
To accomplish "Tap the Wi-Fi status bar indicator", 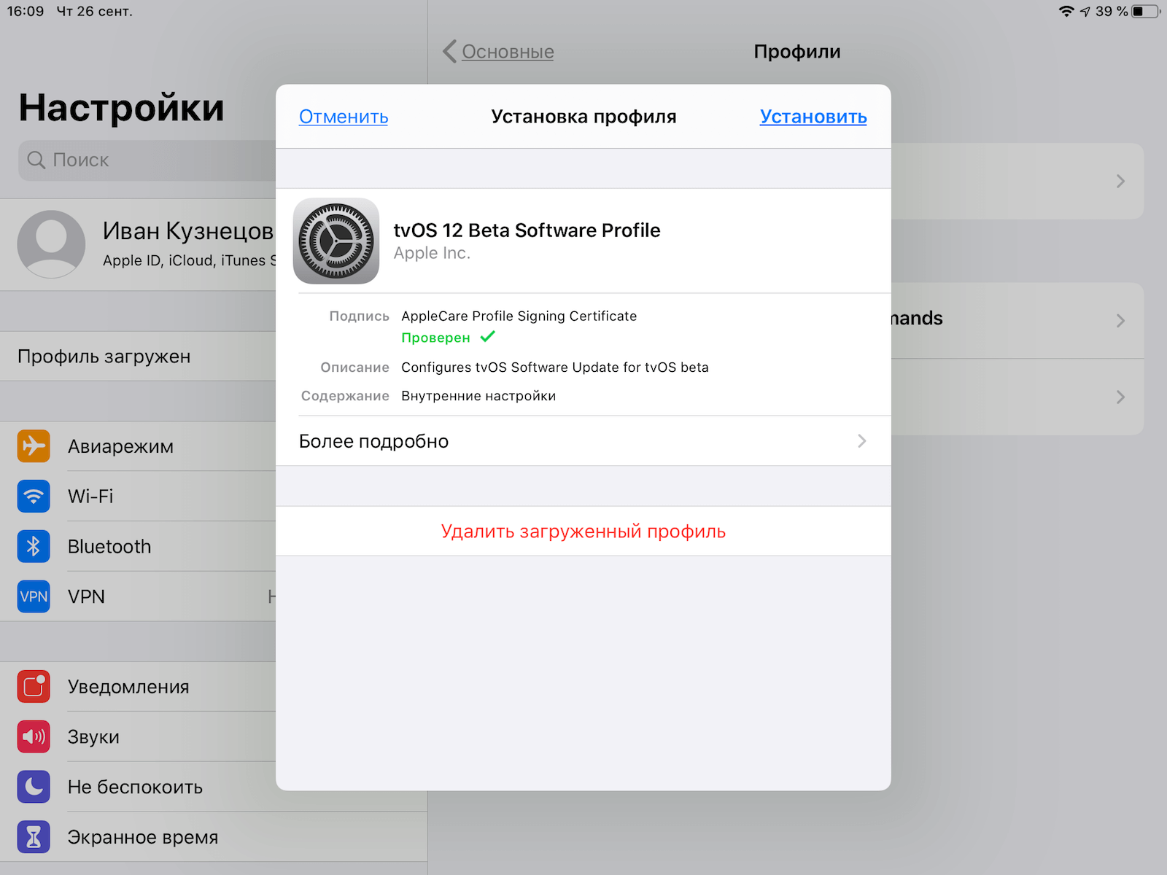I will tap(1066, 11).
